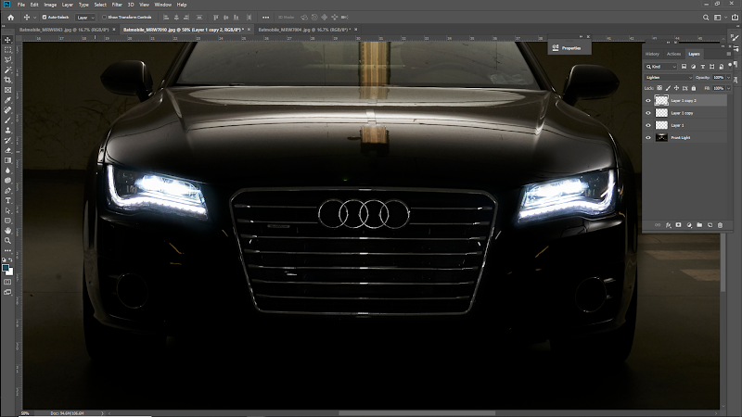
Task: Click foreground color swatch
Action: (6, 268)
